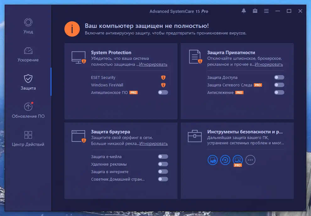Screen dimensions: 311x216
Task: Select the Защита sidebar tab
Action: click(x=28, y=82)
